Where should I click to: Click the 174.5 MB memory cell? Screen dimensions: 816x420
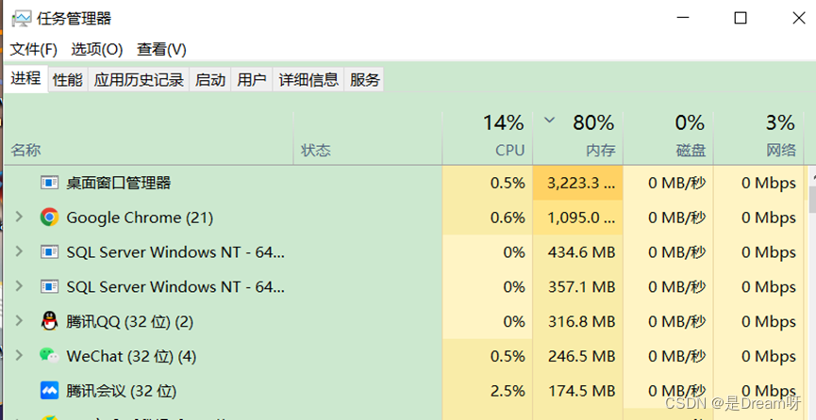click(x=577, y=391)
